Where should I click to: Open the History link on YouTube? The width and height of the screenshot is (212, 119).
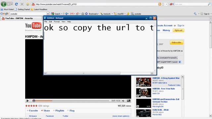(166, 30)
